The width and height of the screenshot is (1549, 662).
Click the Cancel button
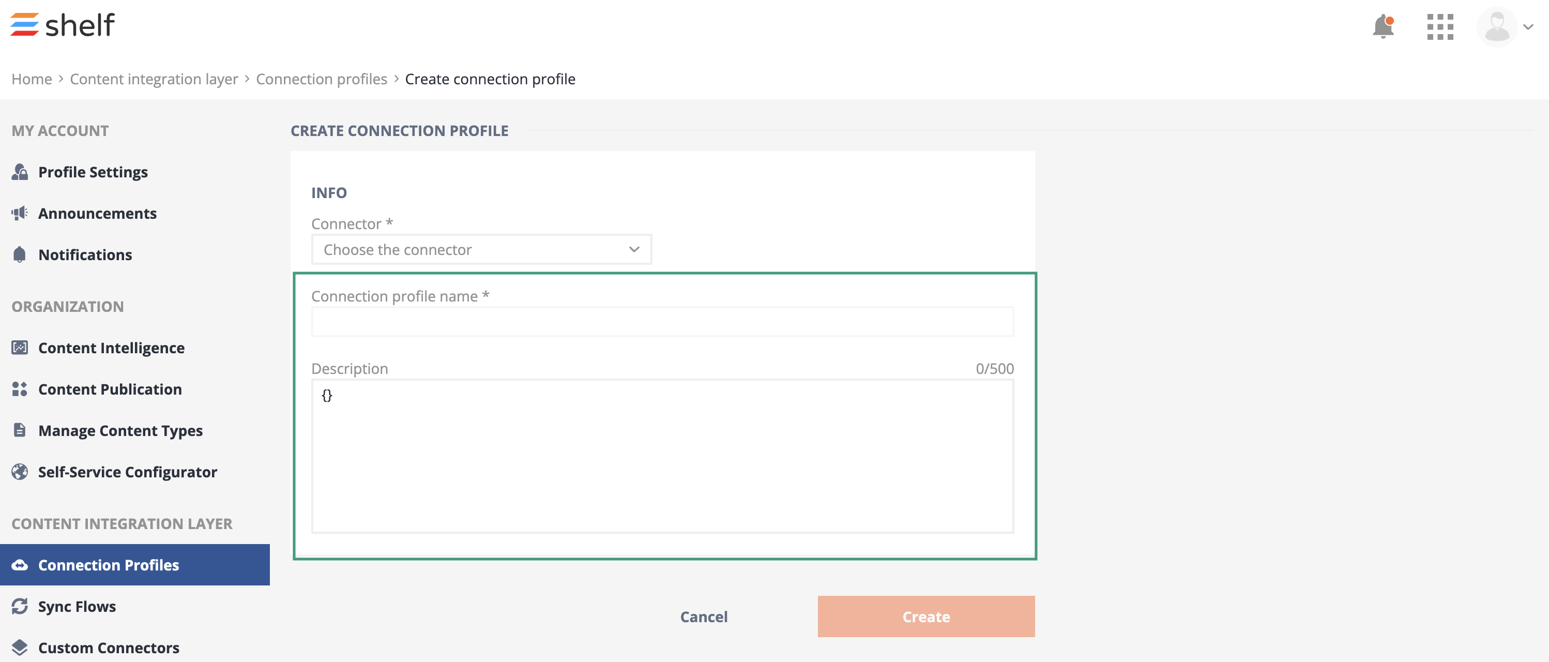click(x=704, y=617)
